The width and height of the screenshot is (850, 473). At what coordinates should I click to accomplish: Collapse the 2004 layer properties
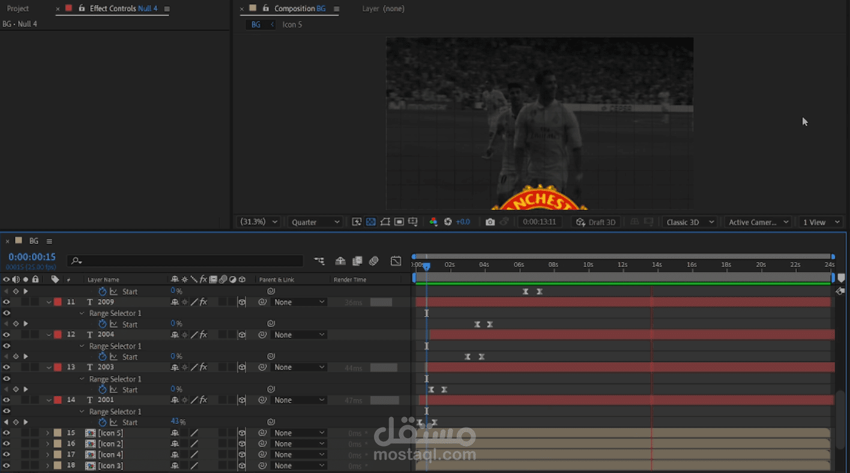49,335
